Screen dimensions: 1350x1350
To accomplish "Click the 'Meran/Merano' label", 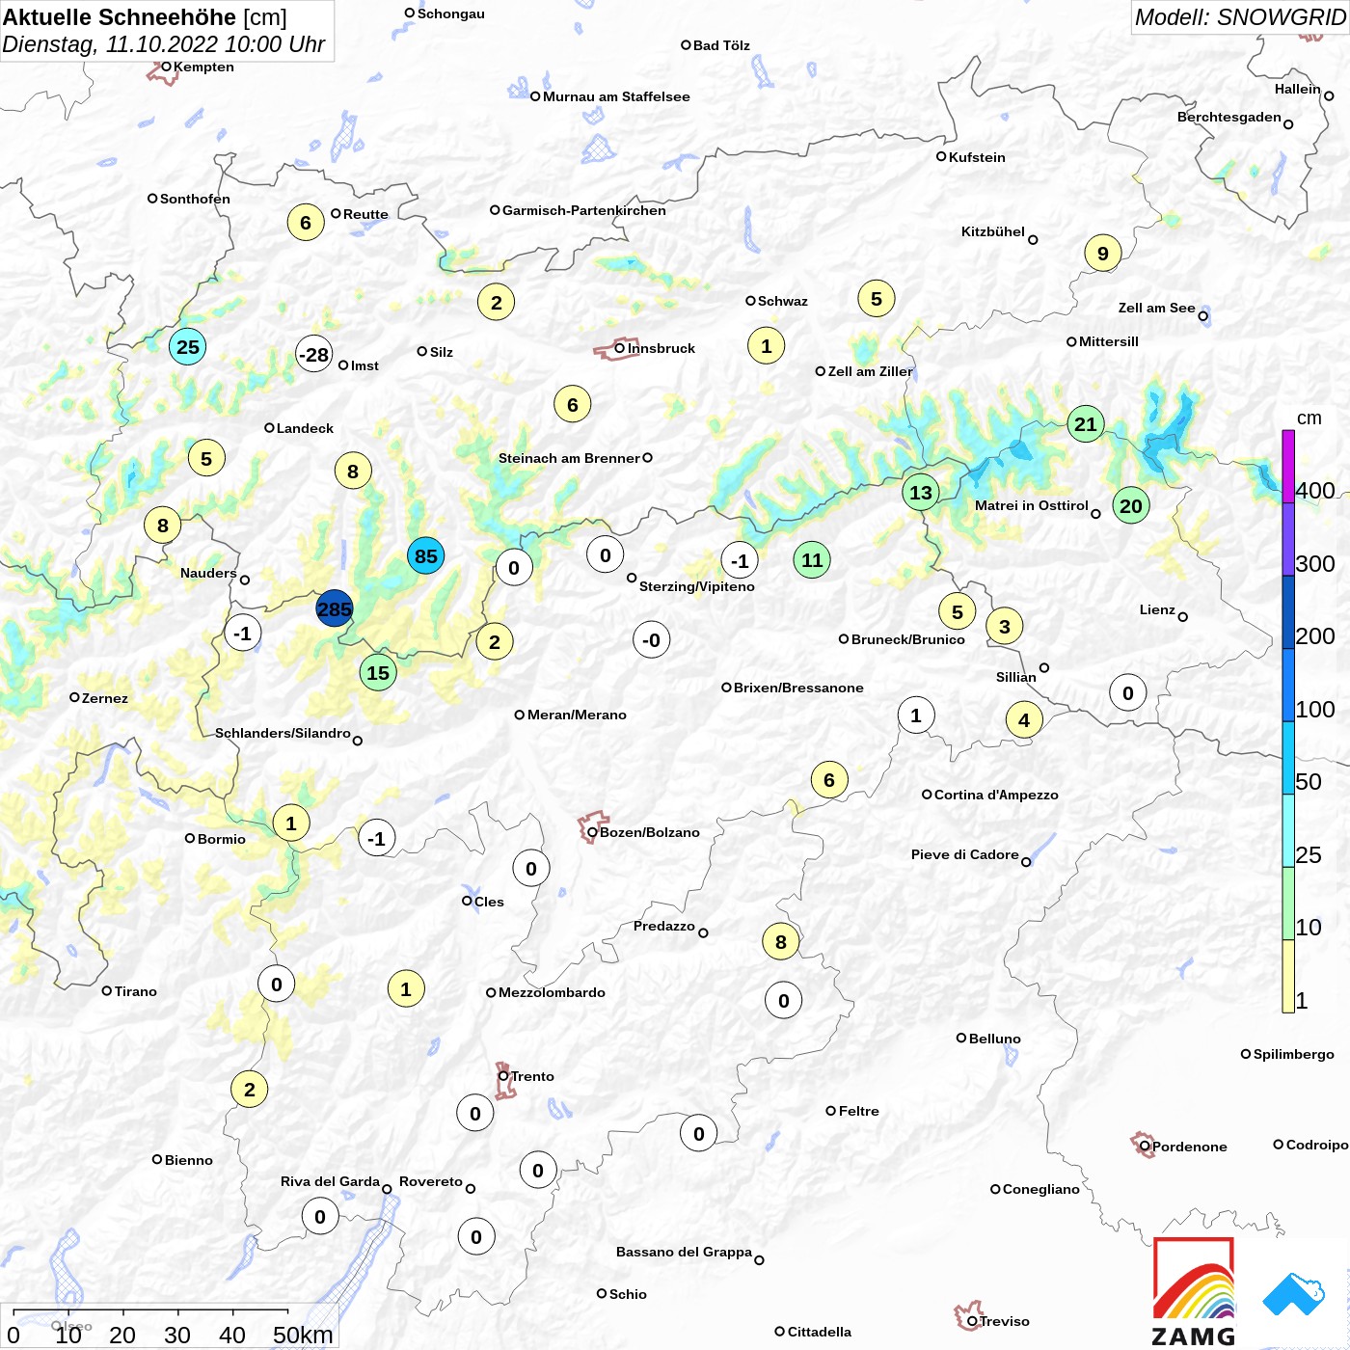I will coord(577,715).
